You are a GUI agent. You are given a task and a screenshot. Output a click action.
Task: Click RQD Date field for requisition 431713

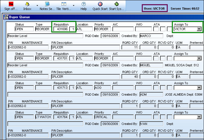110,94
